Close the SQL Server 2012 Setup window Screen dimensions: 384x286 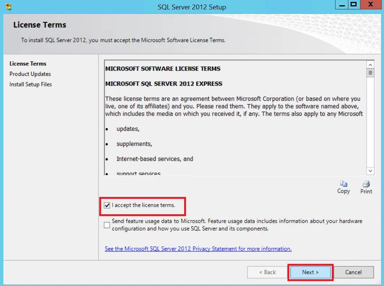click(370, 5)
